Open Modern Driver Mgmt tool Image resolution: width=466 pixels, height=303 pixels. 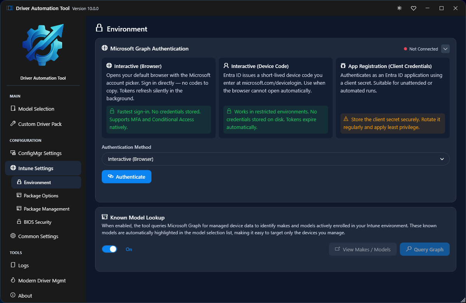[x=43, y=280]
